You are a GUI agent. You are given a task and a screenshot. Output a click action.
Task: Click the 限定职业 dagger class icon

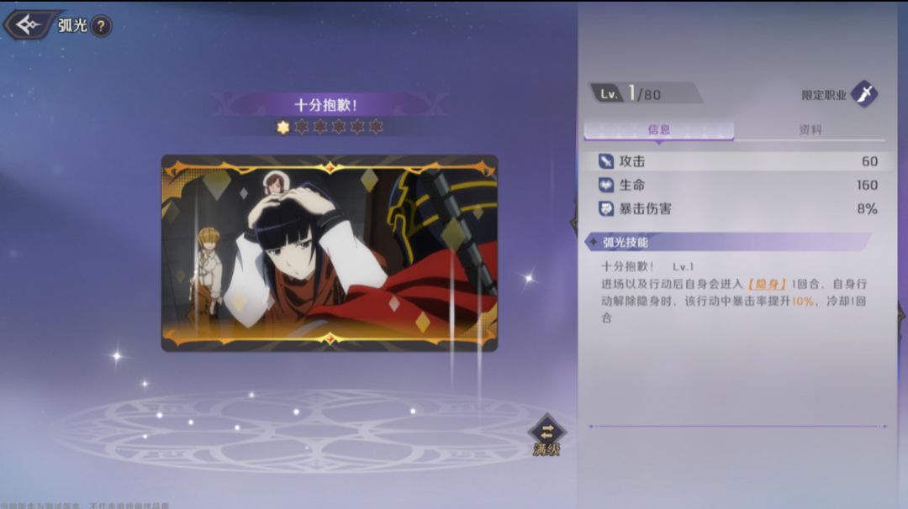pos(864,94)
